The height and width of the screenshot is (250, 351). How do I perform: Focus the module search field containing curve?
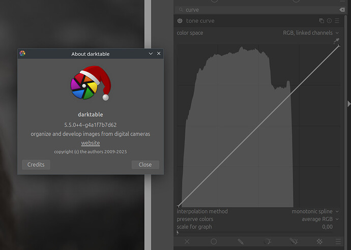(x=261, y=10)
